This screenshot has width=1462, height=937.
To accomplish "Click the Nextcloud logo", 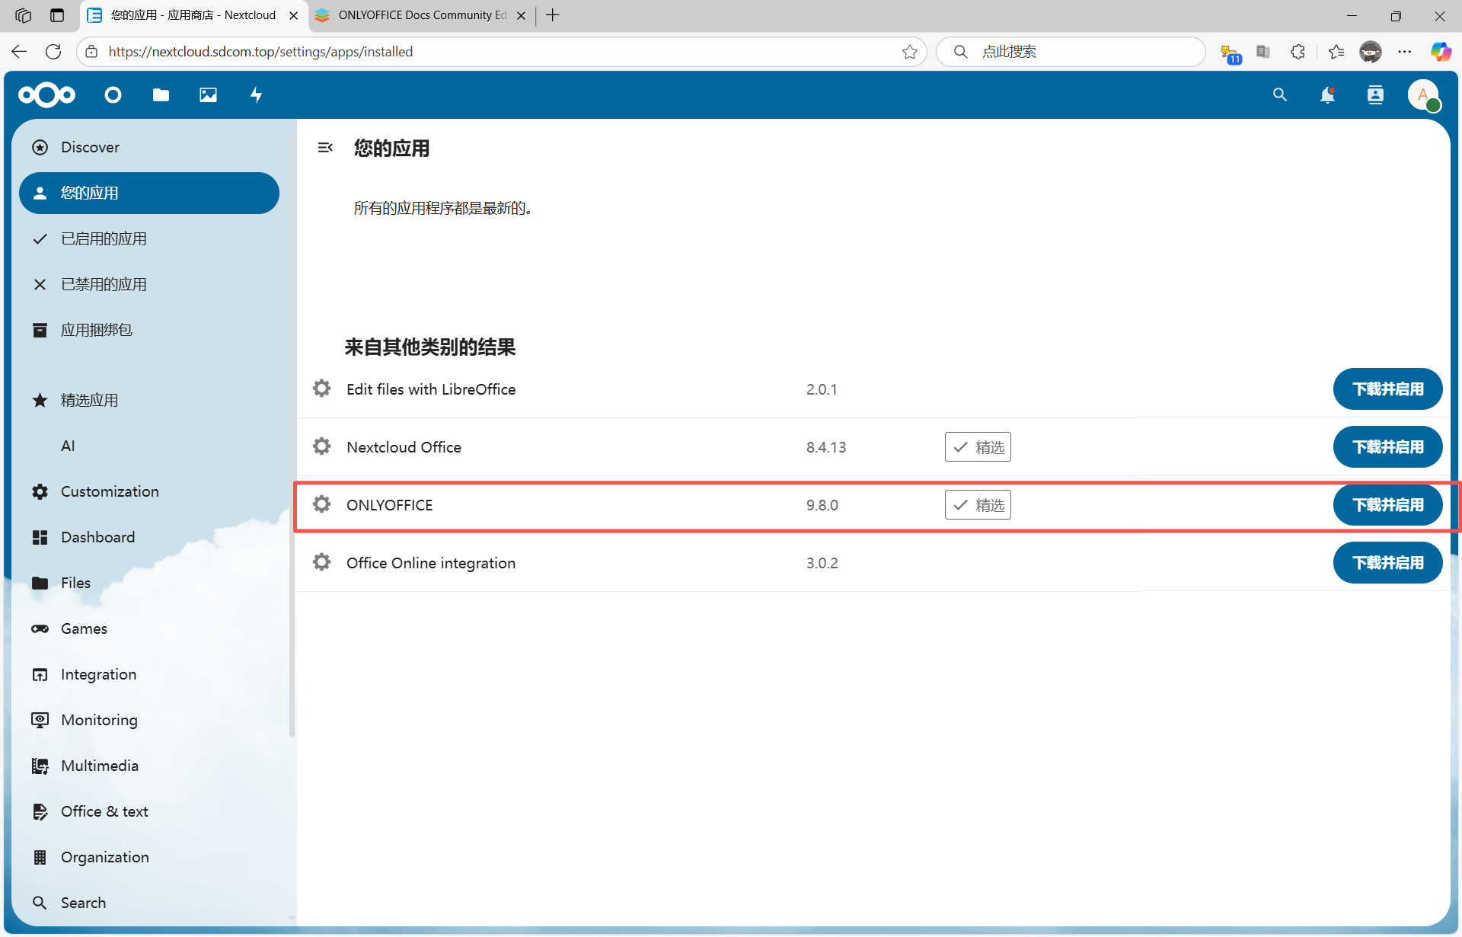I will [x=47, y=95].
